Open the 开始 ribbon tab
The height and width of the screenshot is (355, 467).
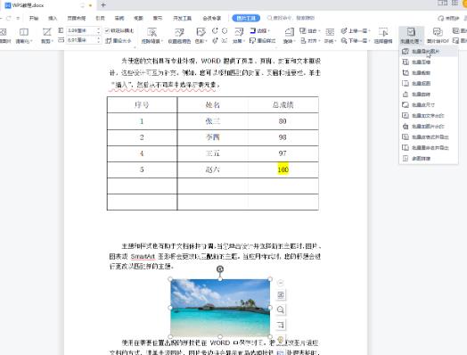pyautogui.click(x=34, y=18)
